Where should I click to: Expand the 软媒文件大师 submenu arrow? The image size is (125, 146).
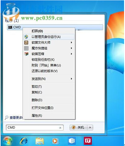pos(71,42)
